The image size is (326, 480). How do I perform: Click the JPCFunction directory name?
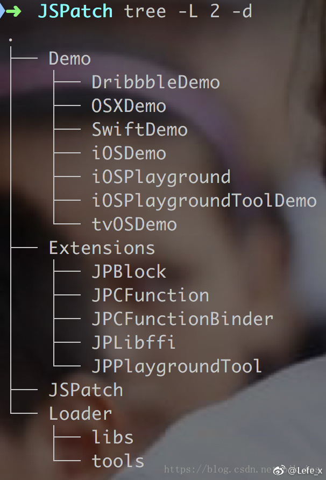(150, 295)
